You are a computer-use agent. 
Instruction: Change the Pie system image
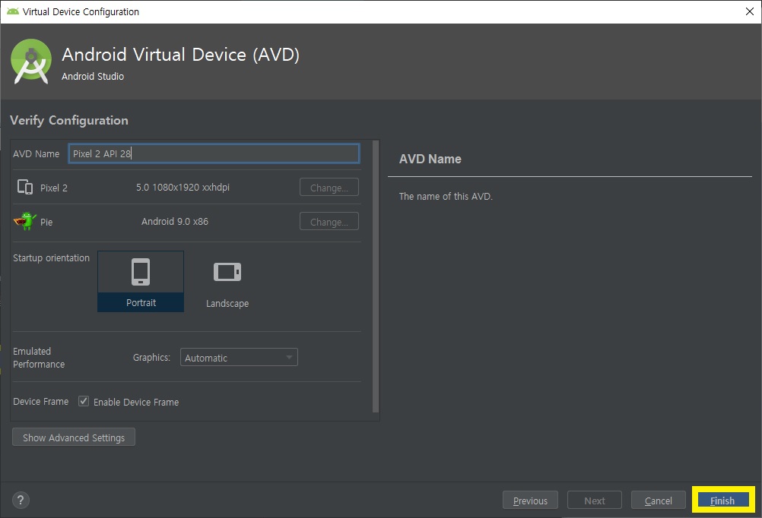[329, 221]
